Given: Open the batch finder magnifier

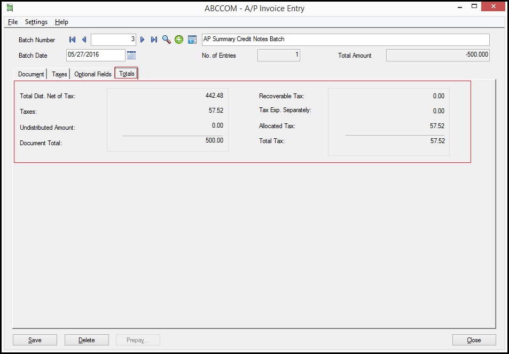Looking at the screenshot, I should [x=167, y=40].
